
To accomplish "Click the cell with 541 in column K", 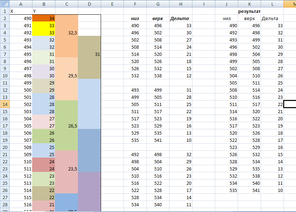I will click(249, 190).
